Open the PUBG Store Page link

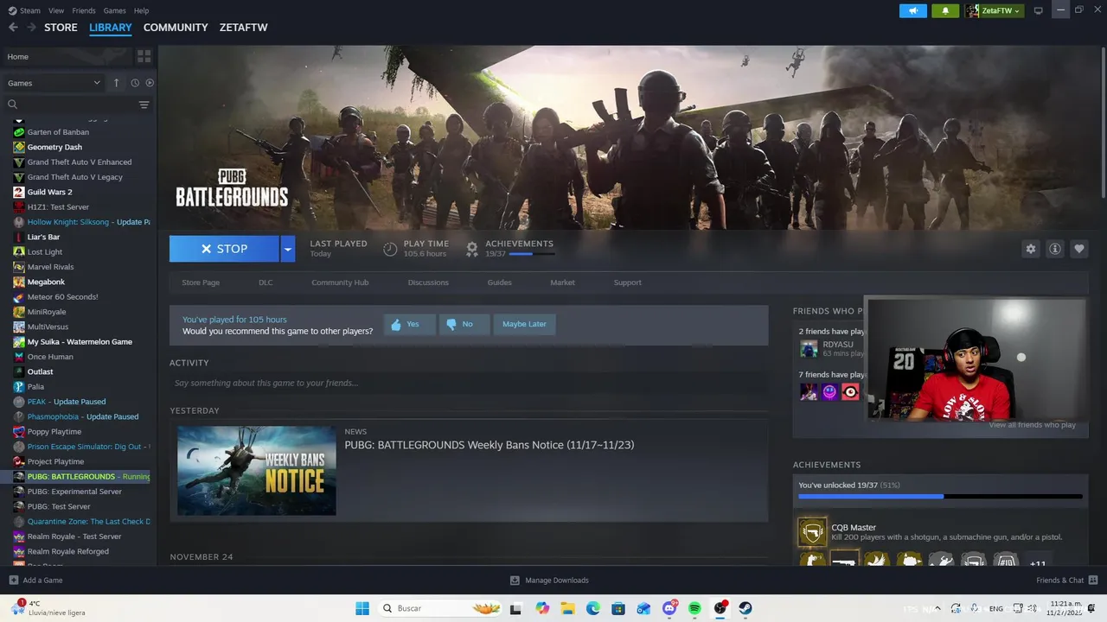coord(201,282)
